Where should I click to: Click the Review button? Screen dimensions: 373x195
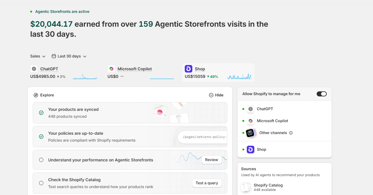tap(212, 160)
